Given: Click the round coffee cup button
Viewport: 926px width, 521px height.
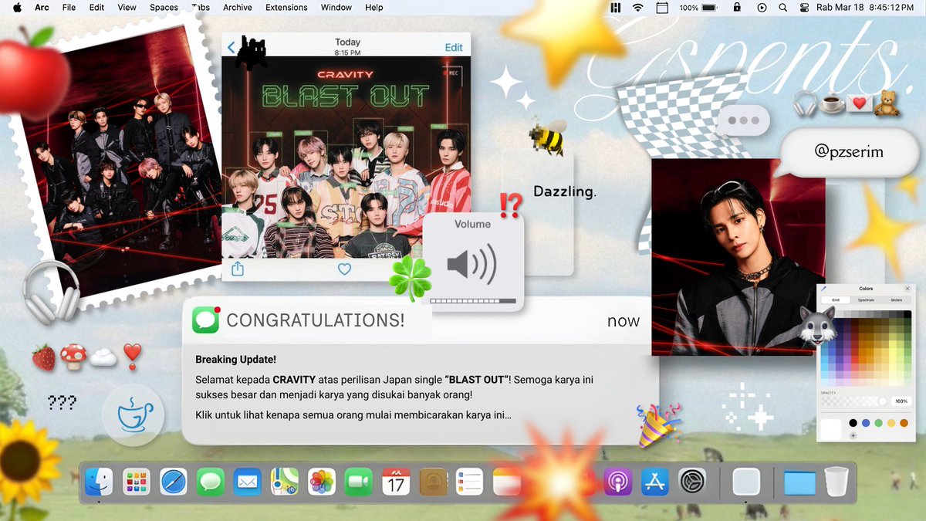Looking at the screenshot, I should tap(133, 415).
